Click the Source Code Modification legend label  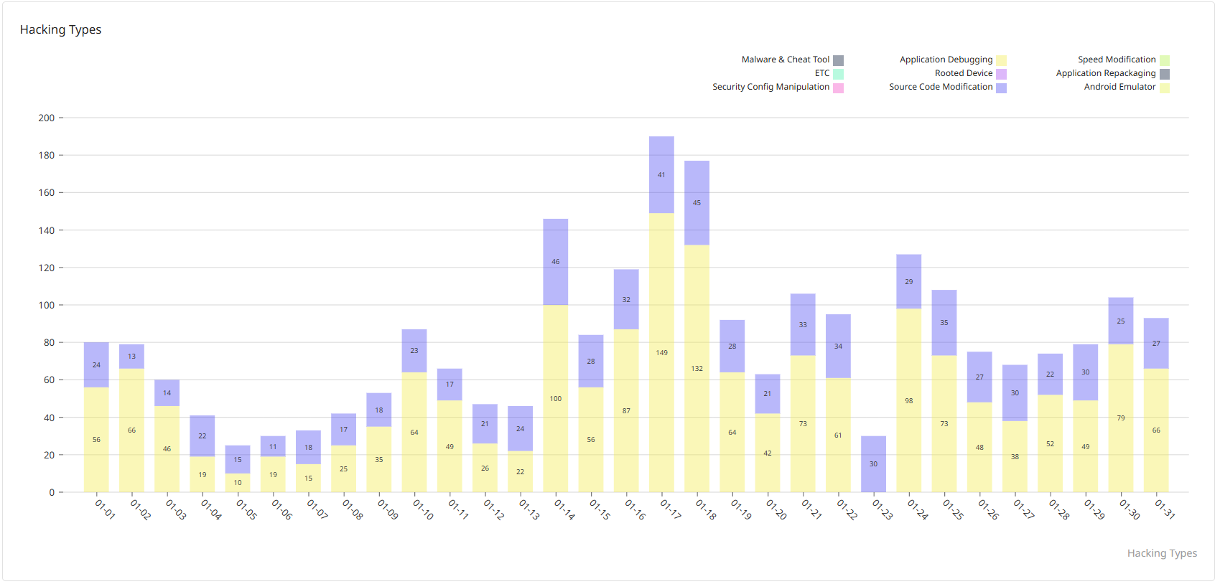point(941,87)
